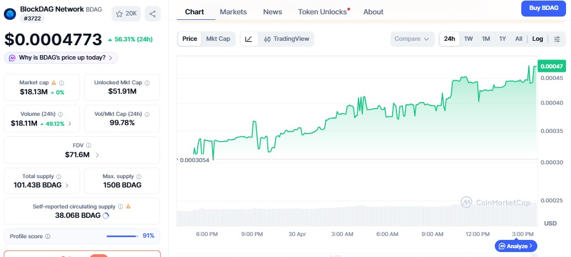
Task: Select the 1Y time range
Action: click(x=503, y=39)
